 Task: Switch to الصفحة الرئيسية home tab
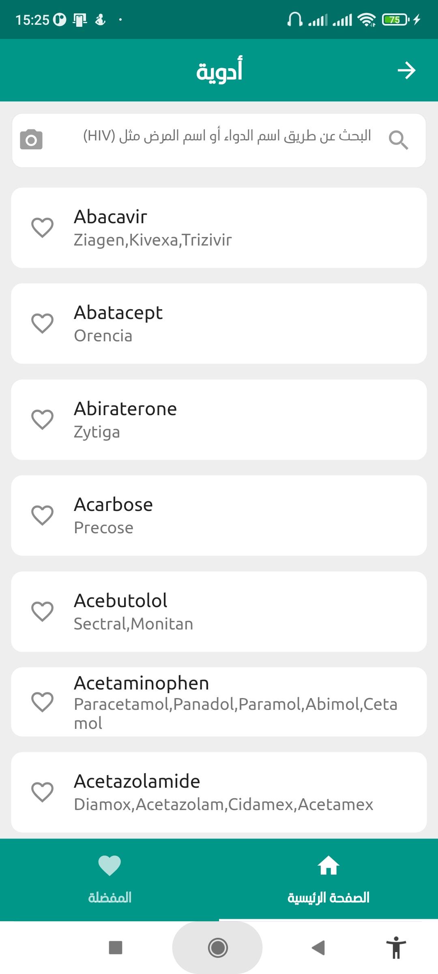pyautogui.click(x=328, y=879)
